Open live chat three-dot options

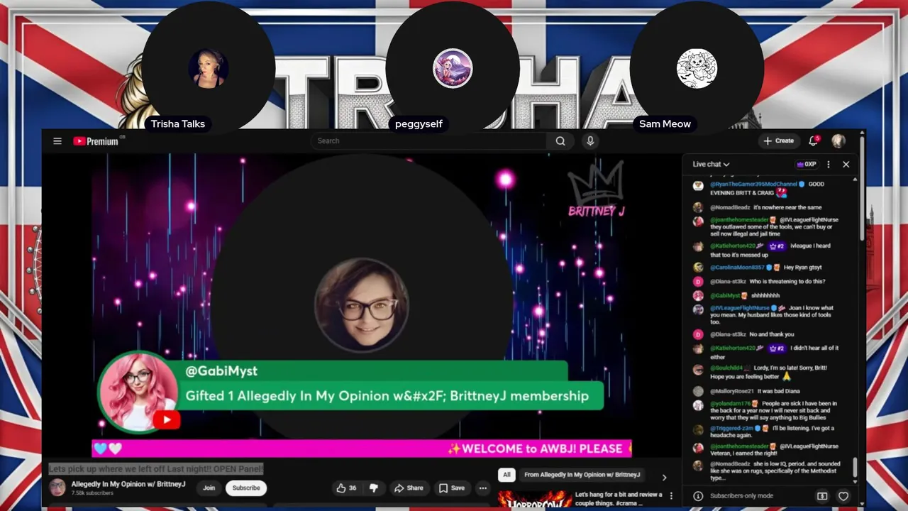click(x=829, y=164)
